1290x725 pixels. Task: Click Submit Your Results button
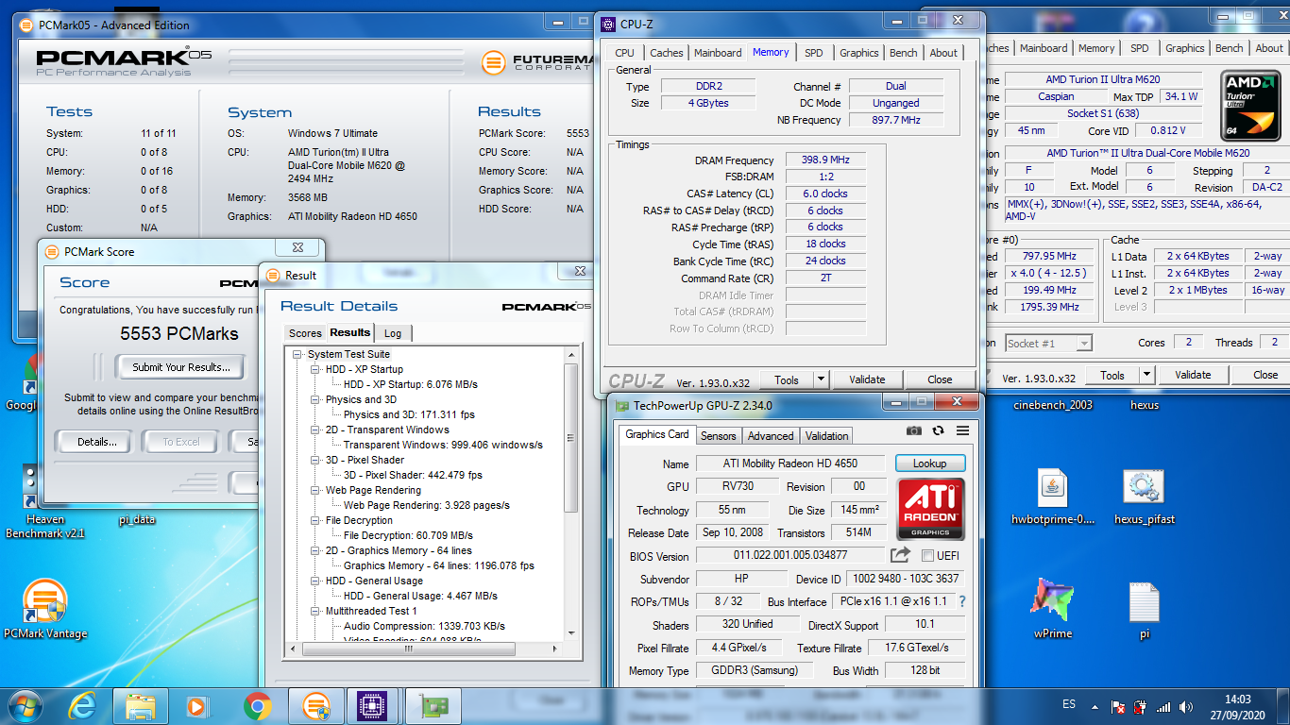180,367
